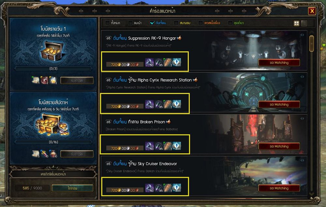Enable the ทั้งหมด filter checkbox
Viewport: 326px width, 207px height.
click(108, 23)
